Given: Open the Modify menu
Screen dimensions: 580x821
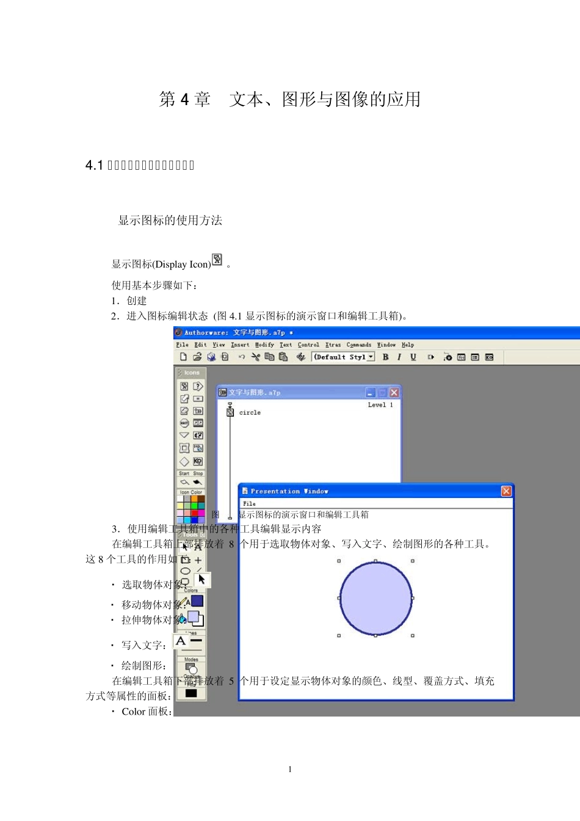Looking at the screenshot, I should pos(264,345).
